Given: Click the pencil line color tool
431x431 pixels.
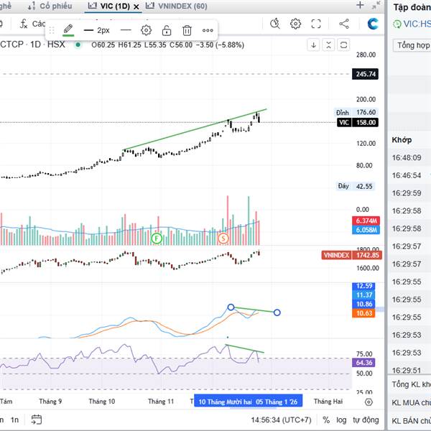Looking at the screenshot, I should (x=68, y=30).
